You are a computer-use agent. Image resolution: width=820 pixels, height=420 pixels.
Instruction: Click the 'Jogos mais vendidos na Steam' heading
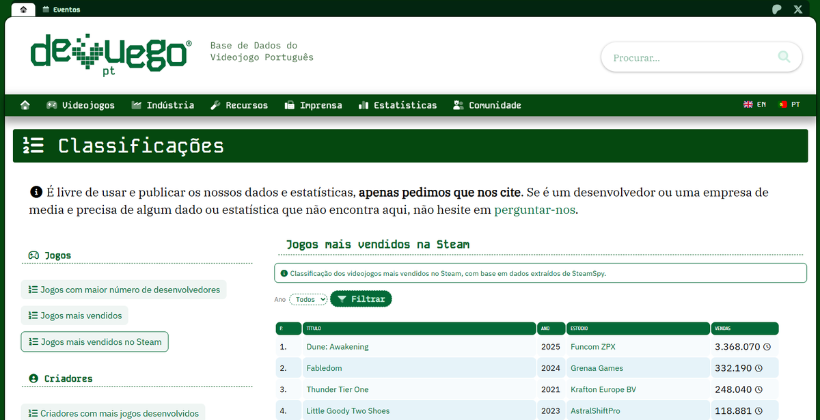377,244
